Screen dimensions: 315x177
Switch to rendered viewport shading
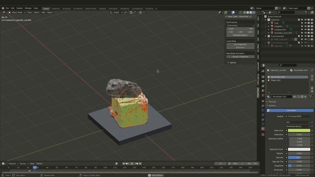[x=254, y=12]
